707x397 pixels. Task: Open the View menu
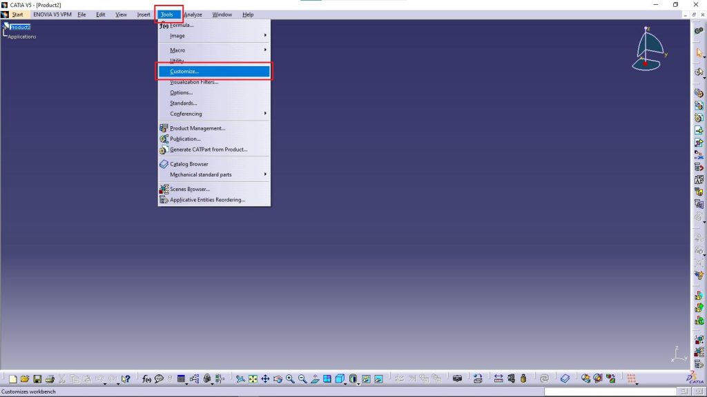tap(121, 14)
